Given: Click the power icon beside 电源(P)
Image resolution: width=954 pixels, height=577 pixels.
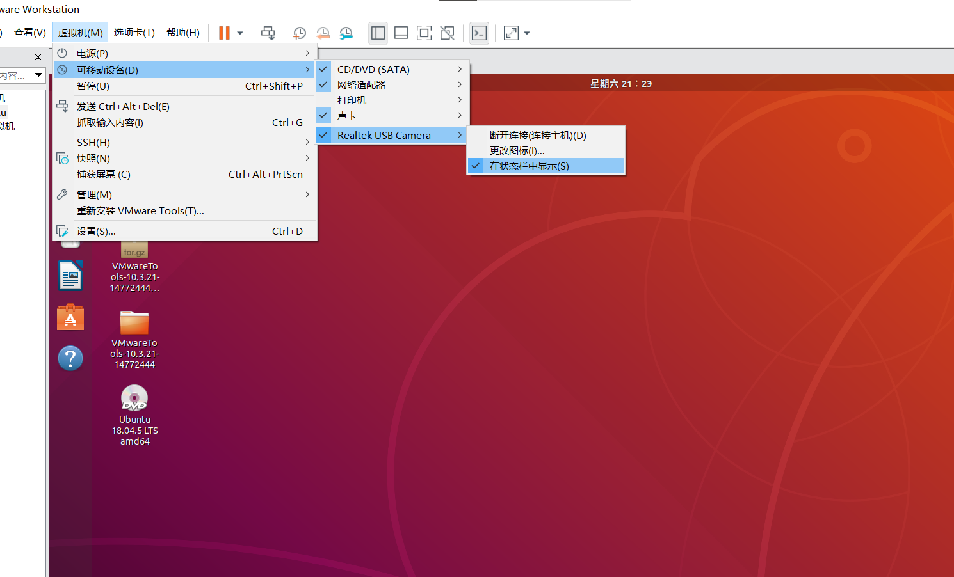Looking at the screenshot, I should click(x=62, y=53).
